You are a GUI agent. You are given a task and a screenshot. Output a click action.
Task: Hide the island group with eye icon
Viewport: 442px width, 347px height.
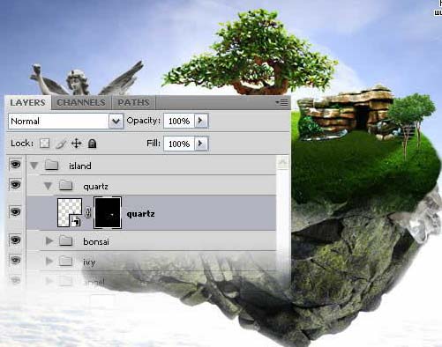point(15,165)
